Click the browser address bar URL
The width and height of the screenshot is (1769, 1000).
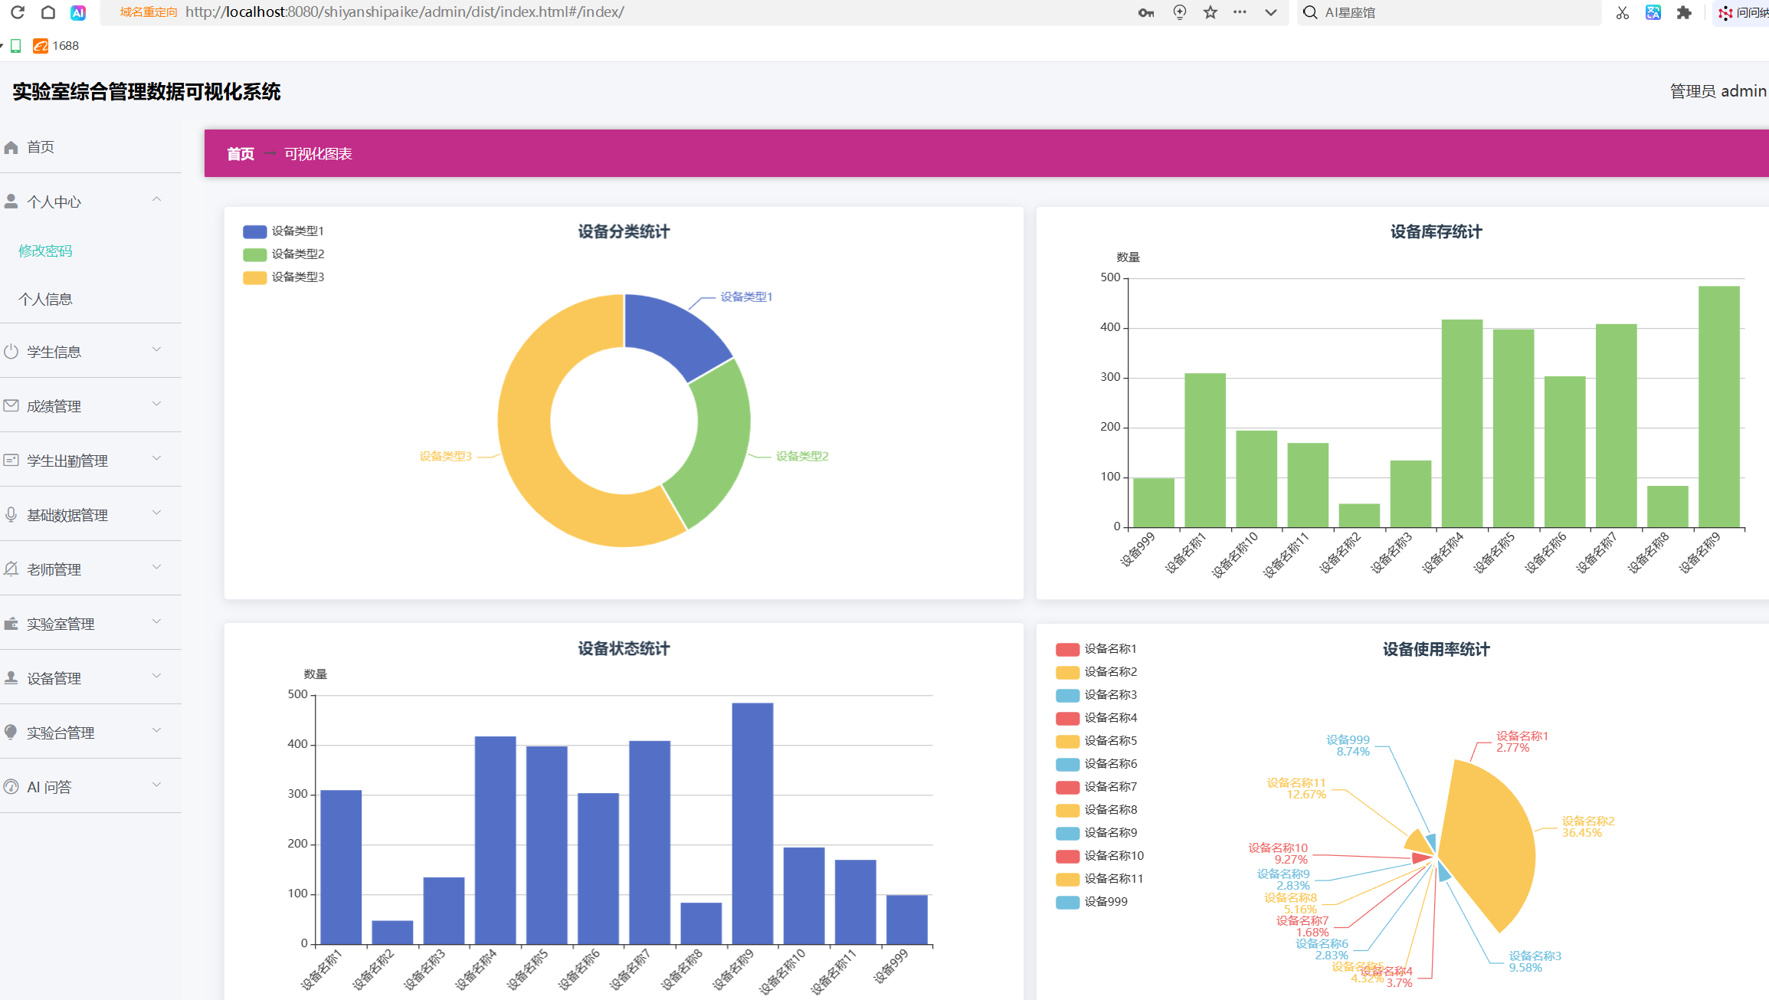coord(405,12)
